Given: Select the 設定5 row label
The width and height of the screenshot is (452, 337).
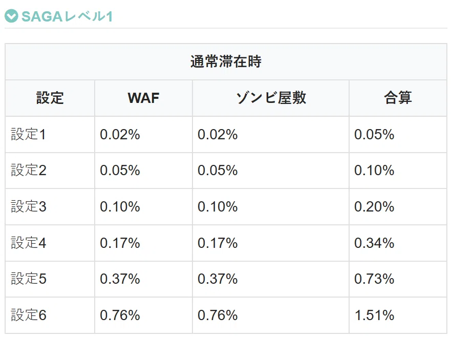Looking at the screenshot, I should point(29,279).
